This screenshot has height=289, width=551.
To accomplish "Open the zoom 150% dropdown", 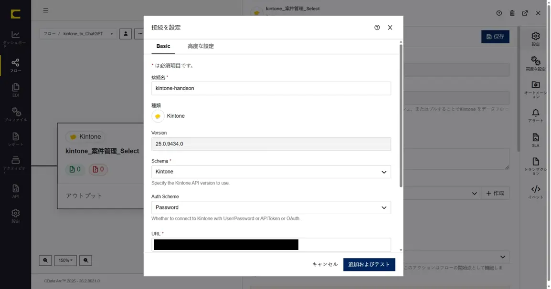I will click(65, 260).
